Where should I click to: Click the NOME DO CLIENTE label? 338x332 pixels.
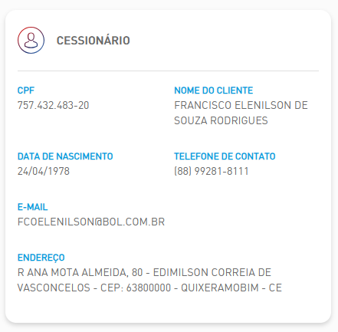[214, 90]
